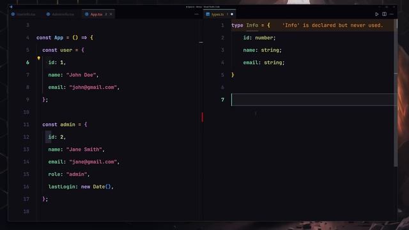
Task: Click 'id: 1,' on line 6
Action: tap(57, 63)
